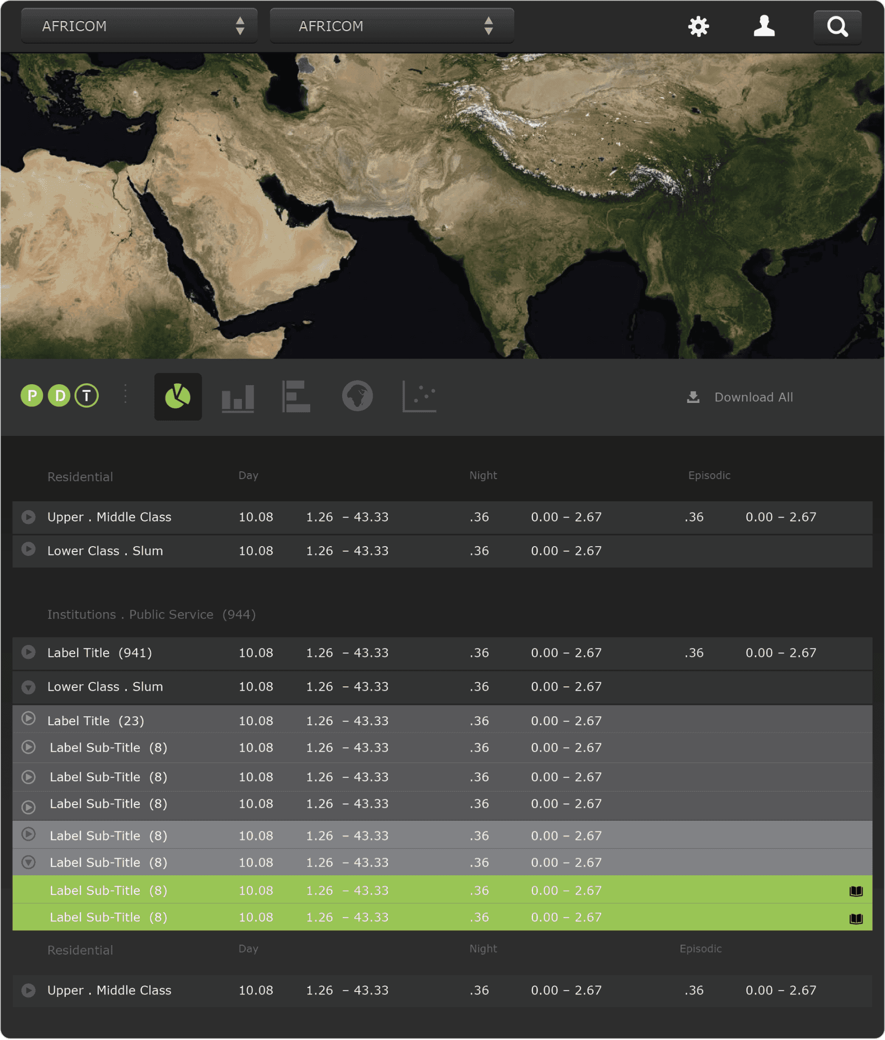Click 10.08 Day value in Label Title (23) row
The height and width of the screenshot is (1040, 885).
pos(256,721)
